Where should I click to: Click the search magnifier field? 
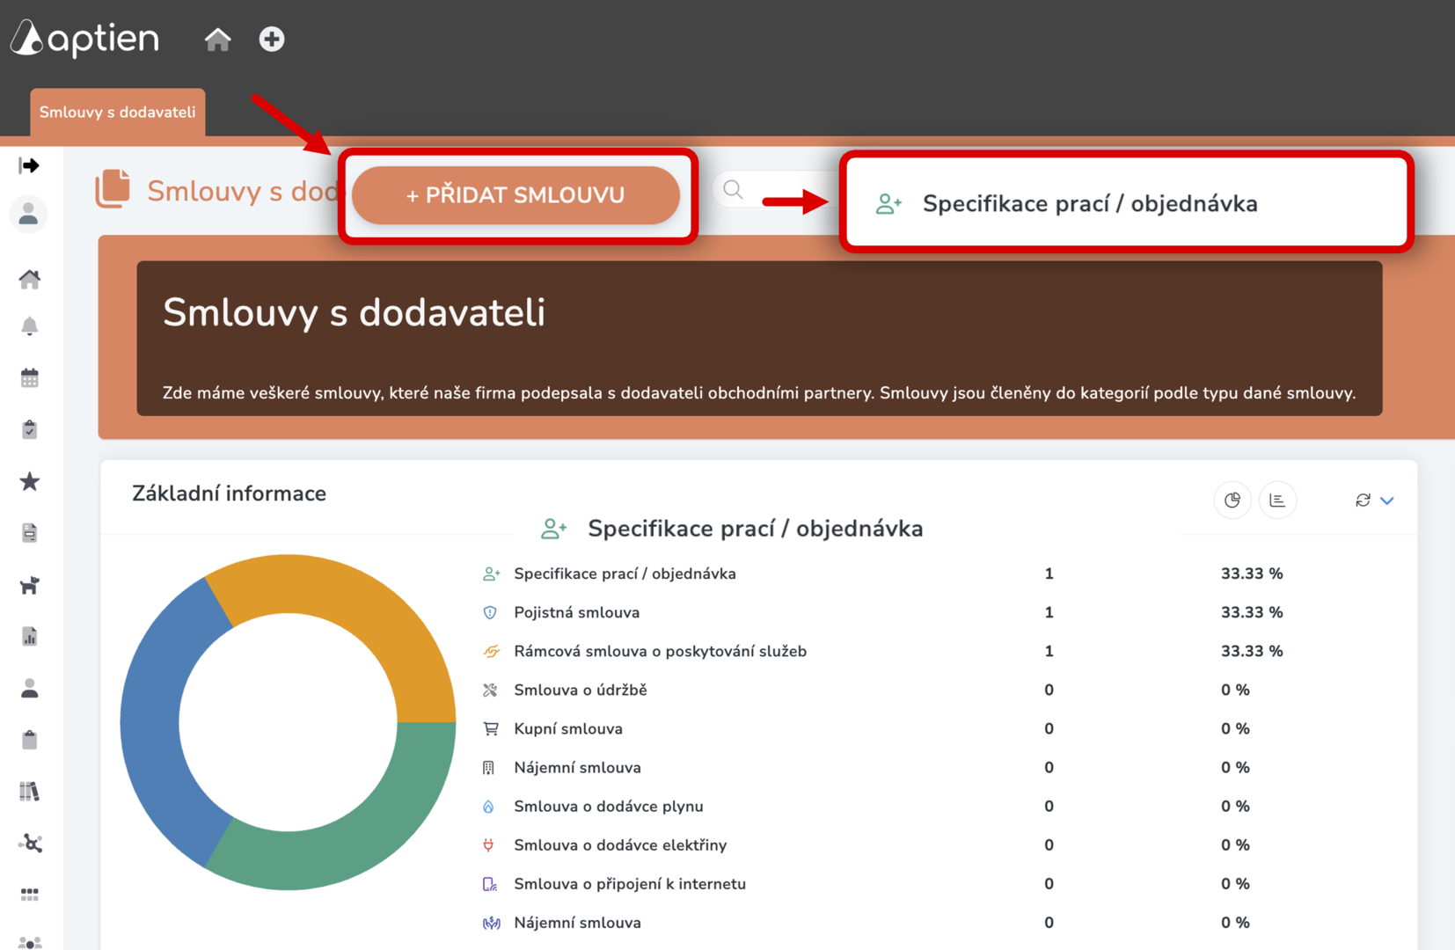coord(733,190)
